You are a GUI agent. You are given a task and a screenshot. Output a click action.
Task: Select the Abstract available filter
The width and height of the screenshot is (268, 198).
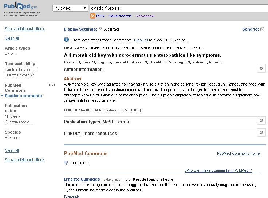(x=21, y=70)
